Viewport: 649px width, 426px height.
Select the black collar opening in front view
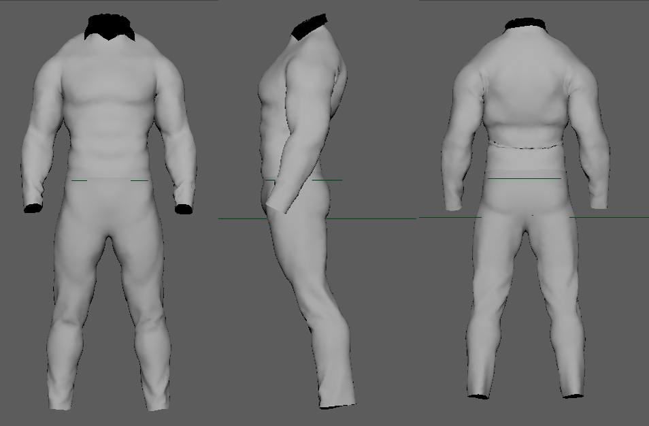110,27
